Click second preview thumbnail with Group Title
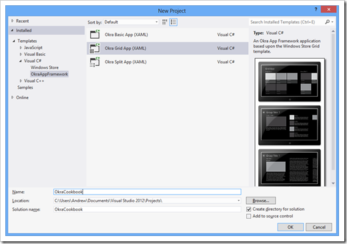 point(290,125)
